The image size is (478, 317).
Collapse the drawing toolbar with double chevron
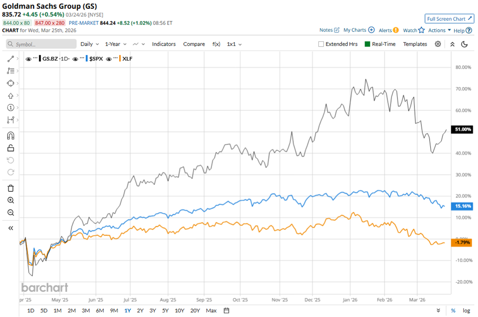click(10, 228)
